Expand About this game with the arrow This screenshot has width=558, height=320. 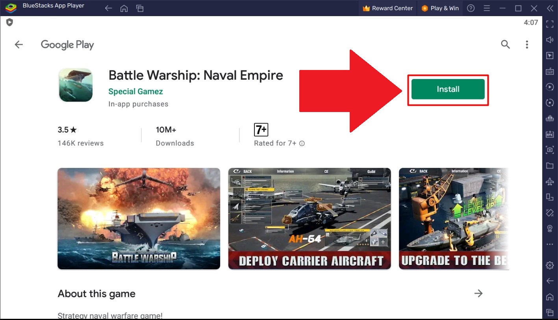pyautogui.click(x=478, y=293)
